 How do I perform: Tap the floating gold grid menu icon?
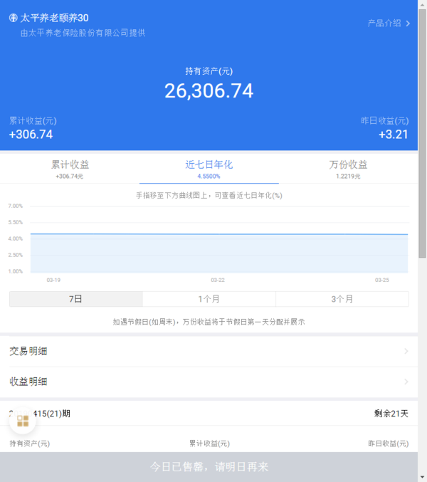coord(23,421)
